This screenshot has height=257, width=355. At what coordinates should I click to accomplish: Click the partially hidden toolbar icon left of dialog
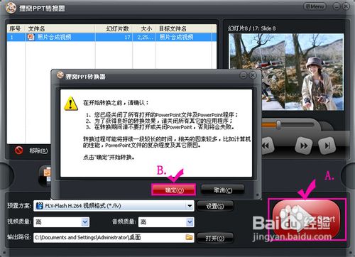[x=45, y=175]
